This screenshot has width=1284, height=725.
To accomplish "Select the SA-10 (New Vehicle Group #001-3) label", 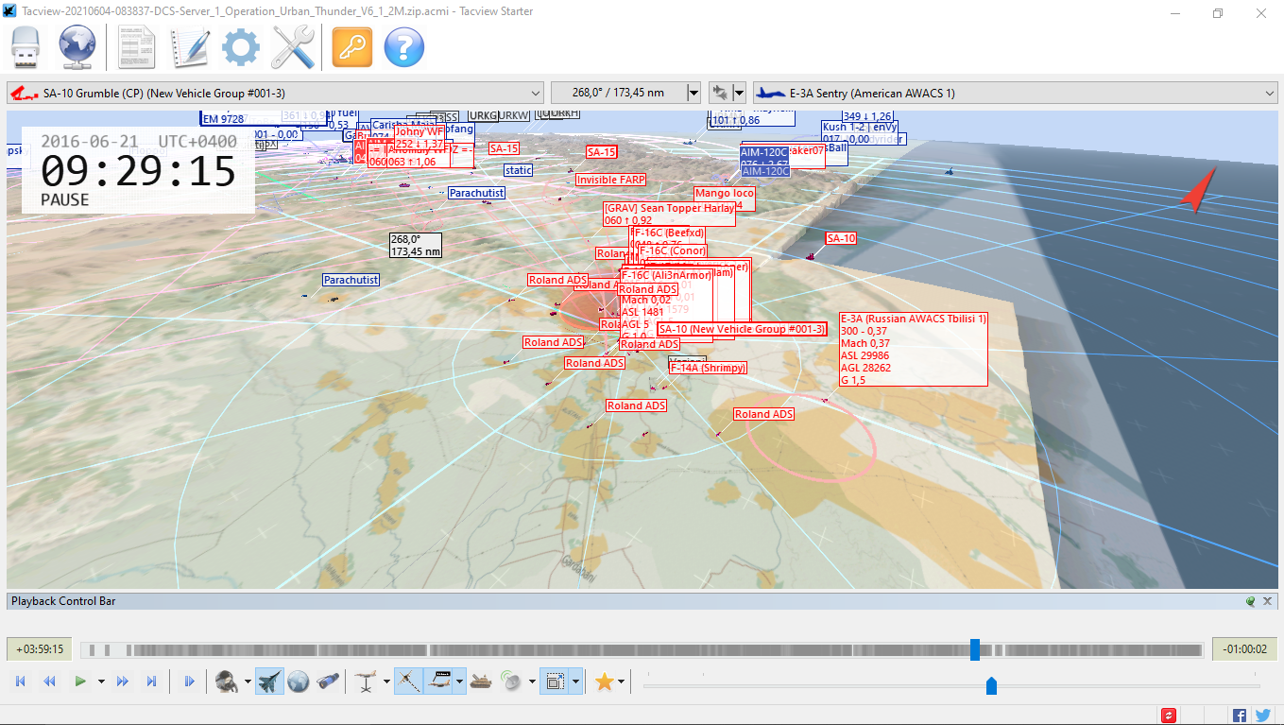I will click(x=743, y=329).
